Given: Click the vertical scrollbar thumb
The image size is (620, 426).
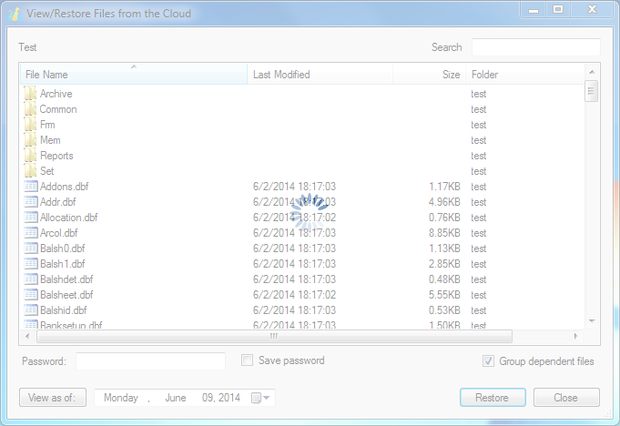Looking at the screenshot, I should pos(592,91).
